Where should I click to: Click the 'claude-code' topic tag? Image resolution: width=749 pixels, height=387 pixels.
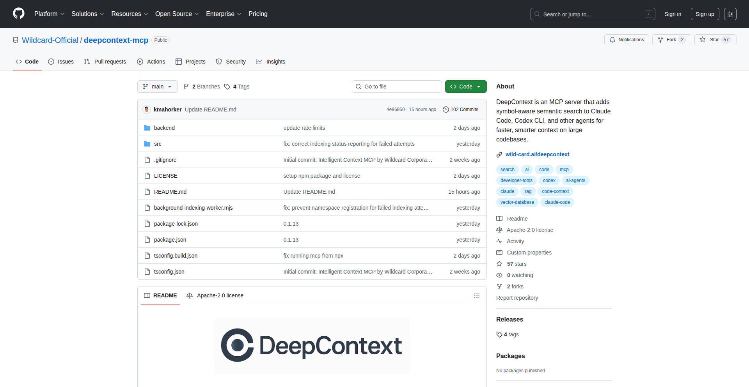pos(557,202)
